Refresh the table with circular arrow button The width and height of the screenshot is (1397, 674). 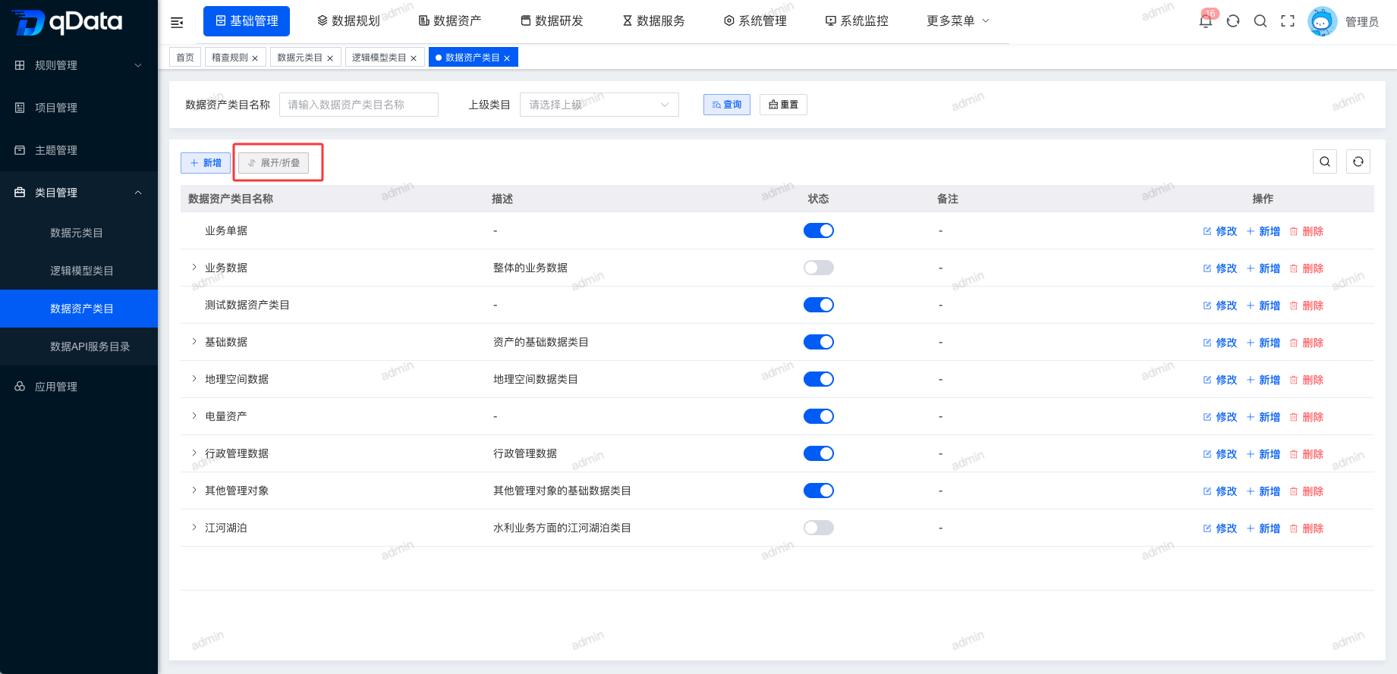click(1358, 161)
